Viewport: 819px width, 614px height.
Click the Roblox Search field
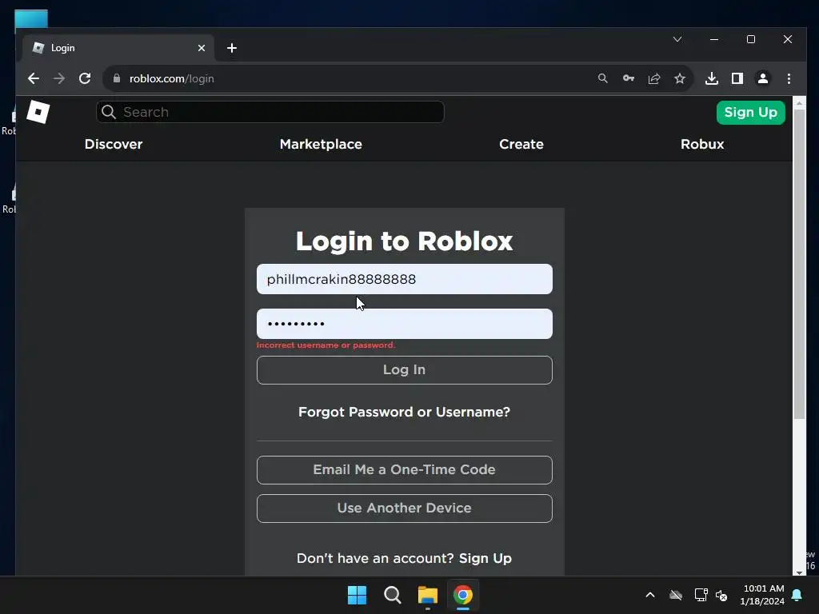tap(270, 112)
